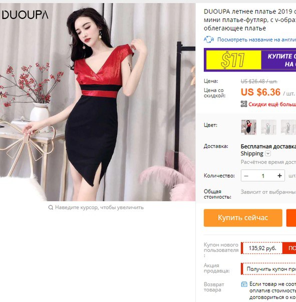Open Посмотреть название на английском link
The image size is (296, 302).
[x=256, y=39]
